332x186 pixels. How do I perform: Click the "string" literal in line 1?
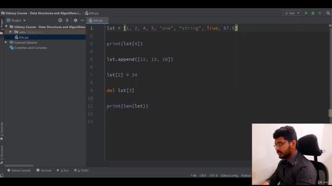tap(190, 28)
